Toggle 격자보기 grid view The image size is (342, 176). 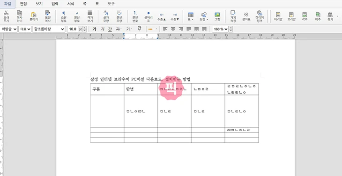90,16
